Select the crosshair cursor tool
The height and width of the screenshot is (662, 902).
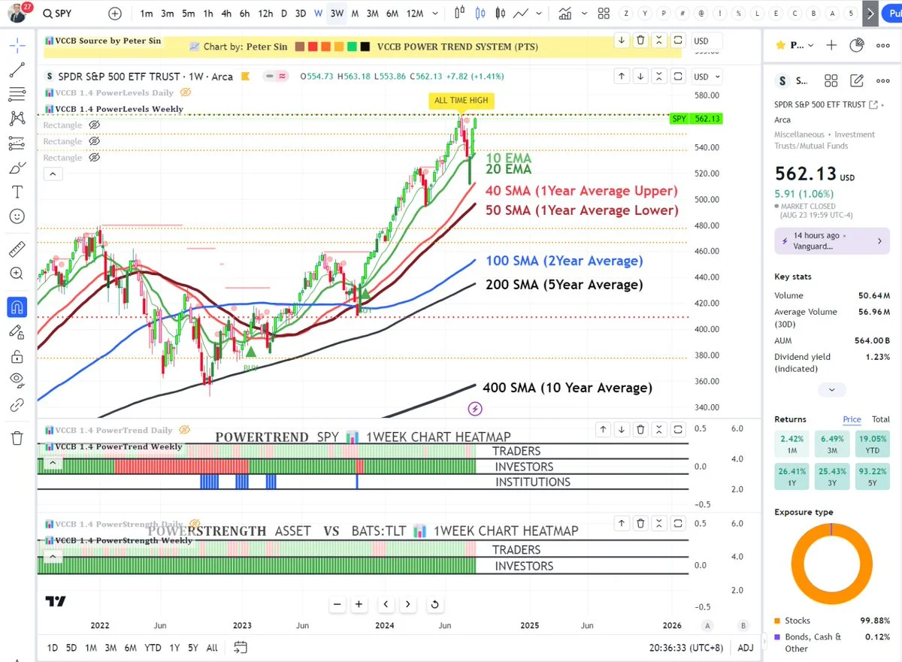point(17,45)
